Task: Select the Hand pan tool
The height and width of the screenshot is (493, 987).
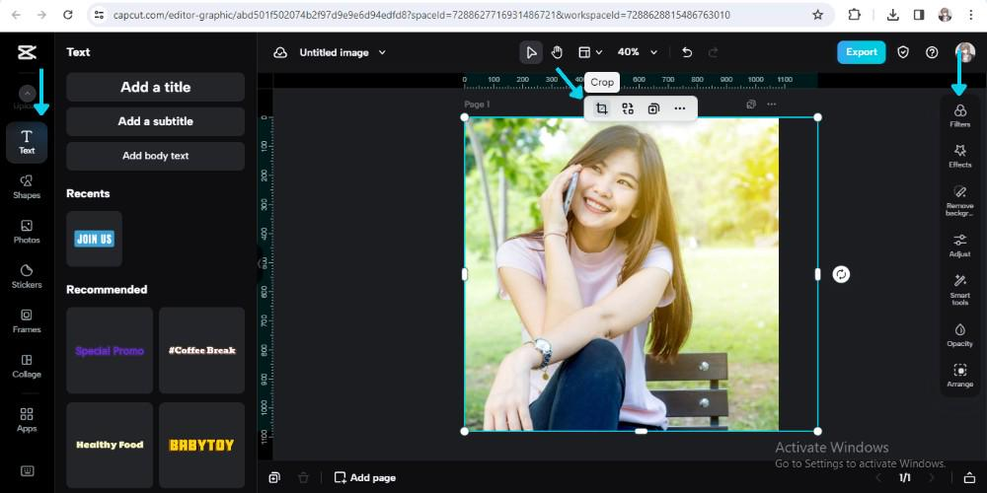Action: tap(557, 52)
